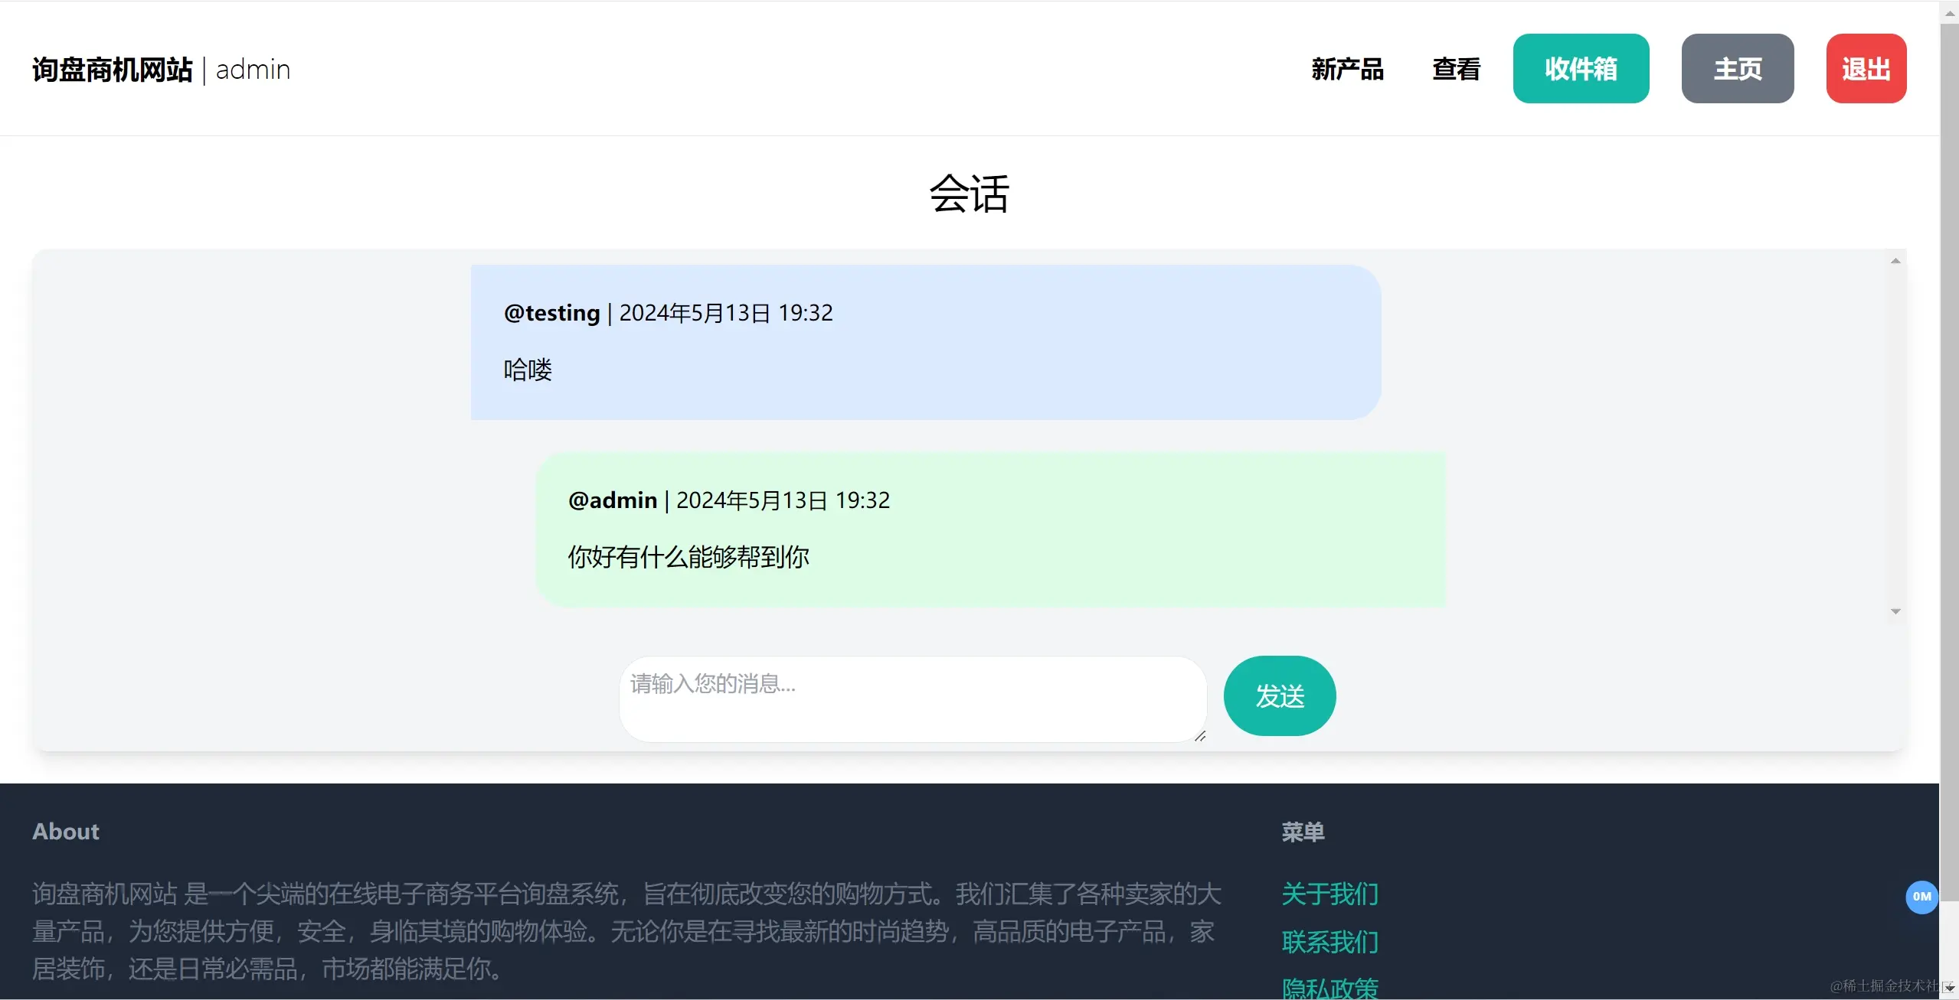Viewport: 1959px width, 1000px height.
Task: Open the 关于我们 footer link
Action: [1329, 894]
